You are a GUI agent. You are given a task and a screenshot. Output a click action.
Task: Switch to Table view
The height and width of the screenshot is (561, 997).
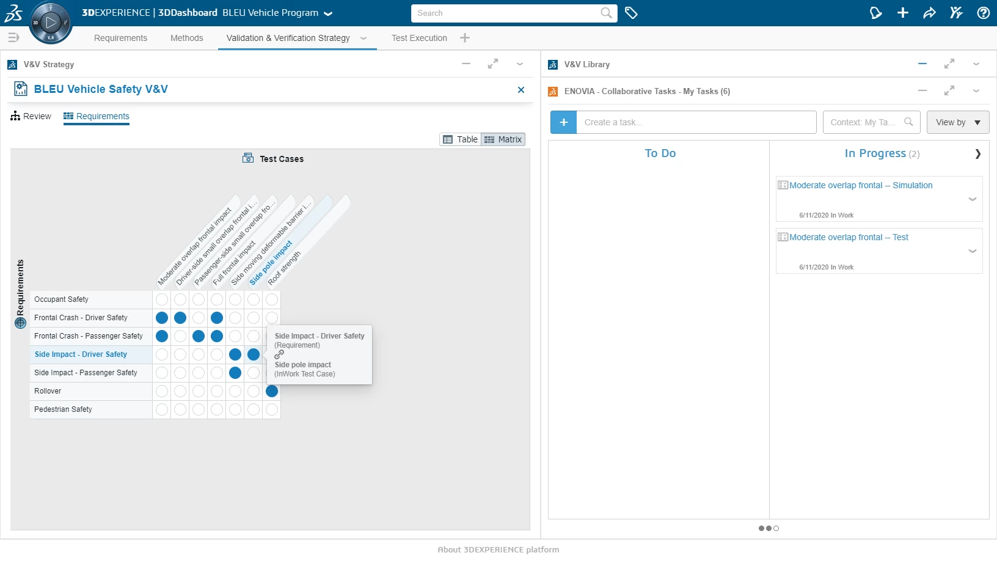pyautogui.click(x=461, y=139)
